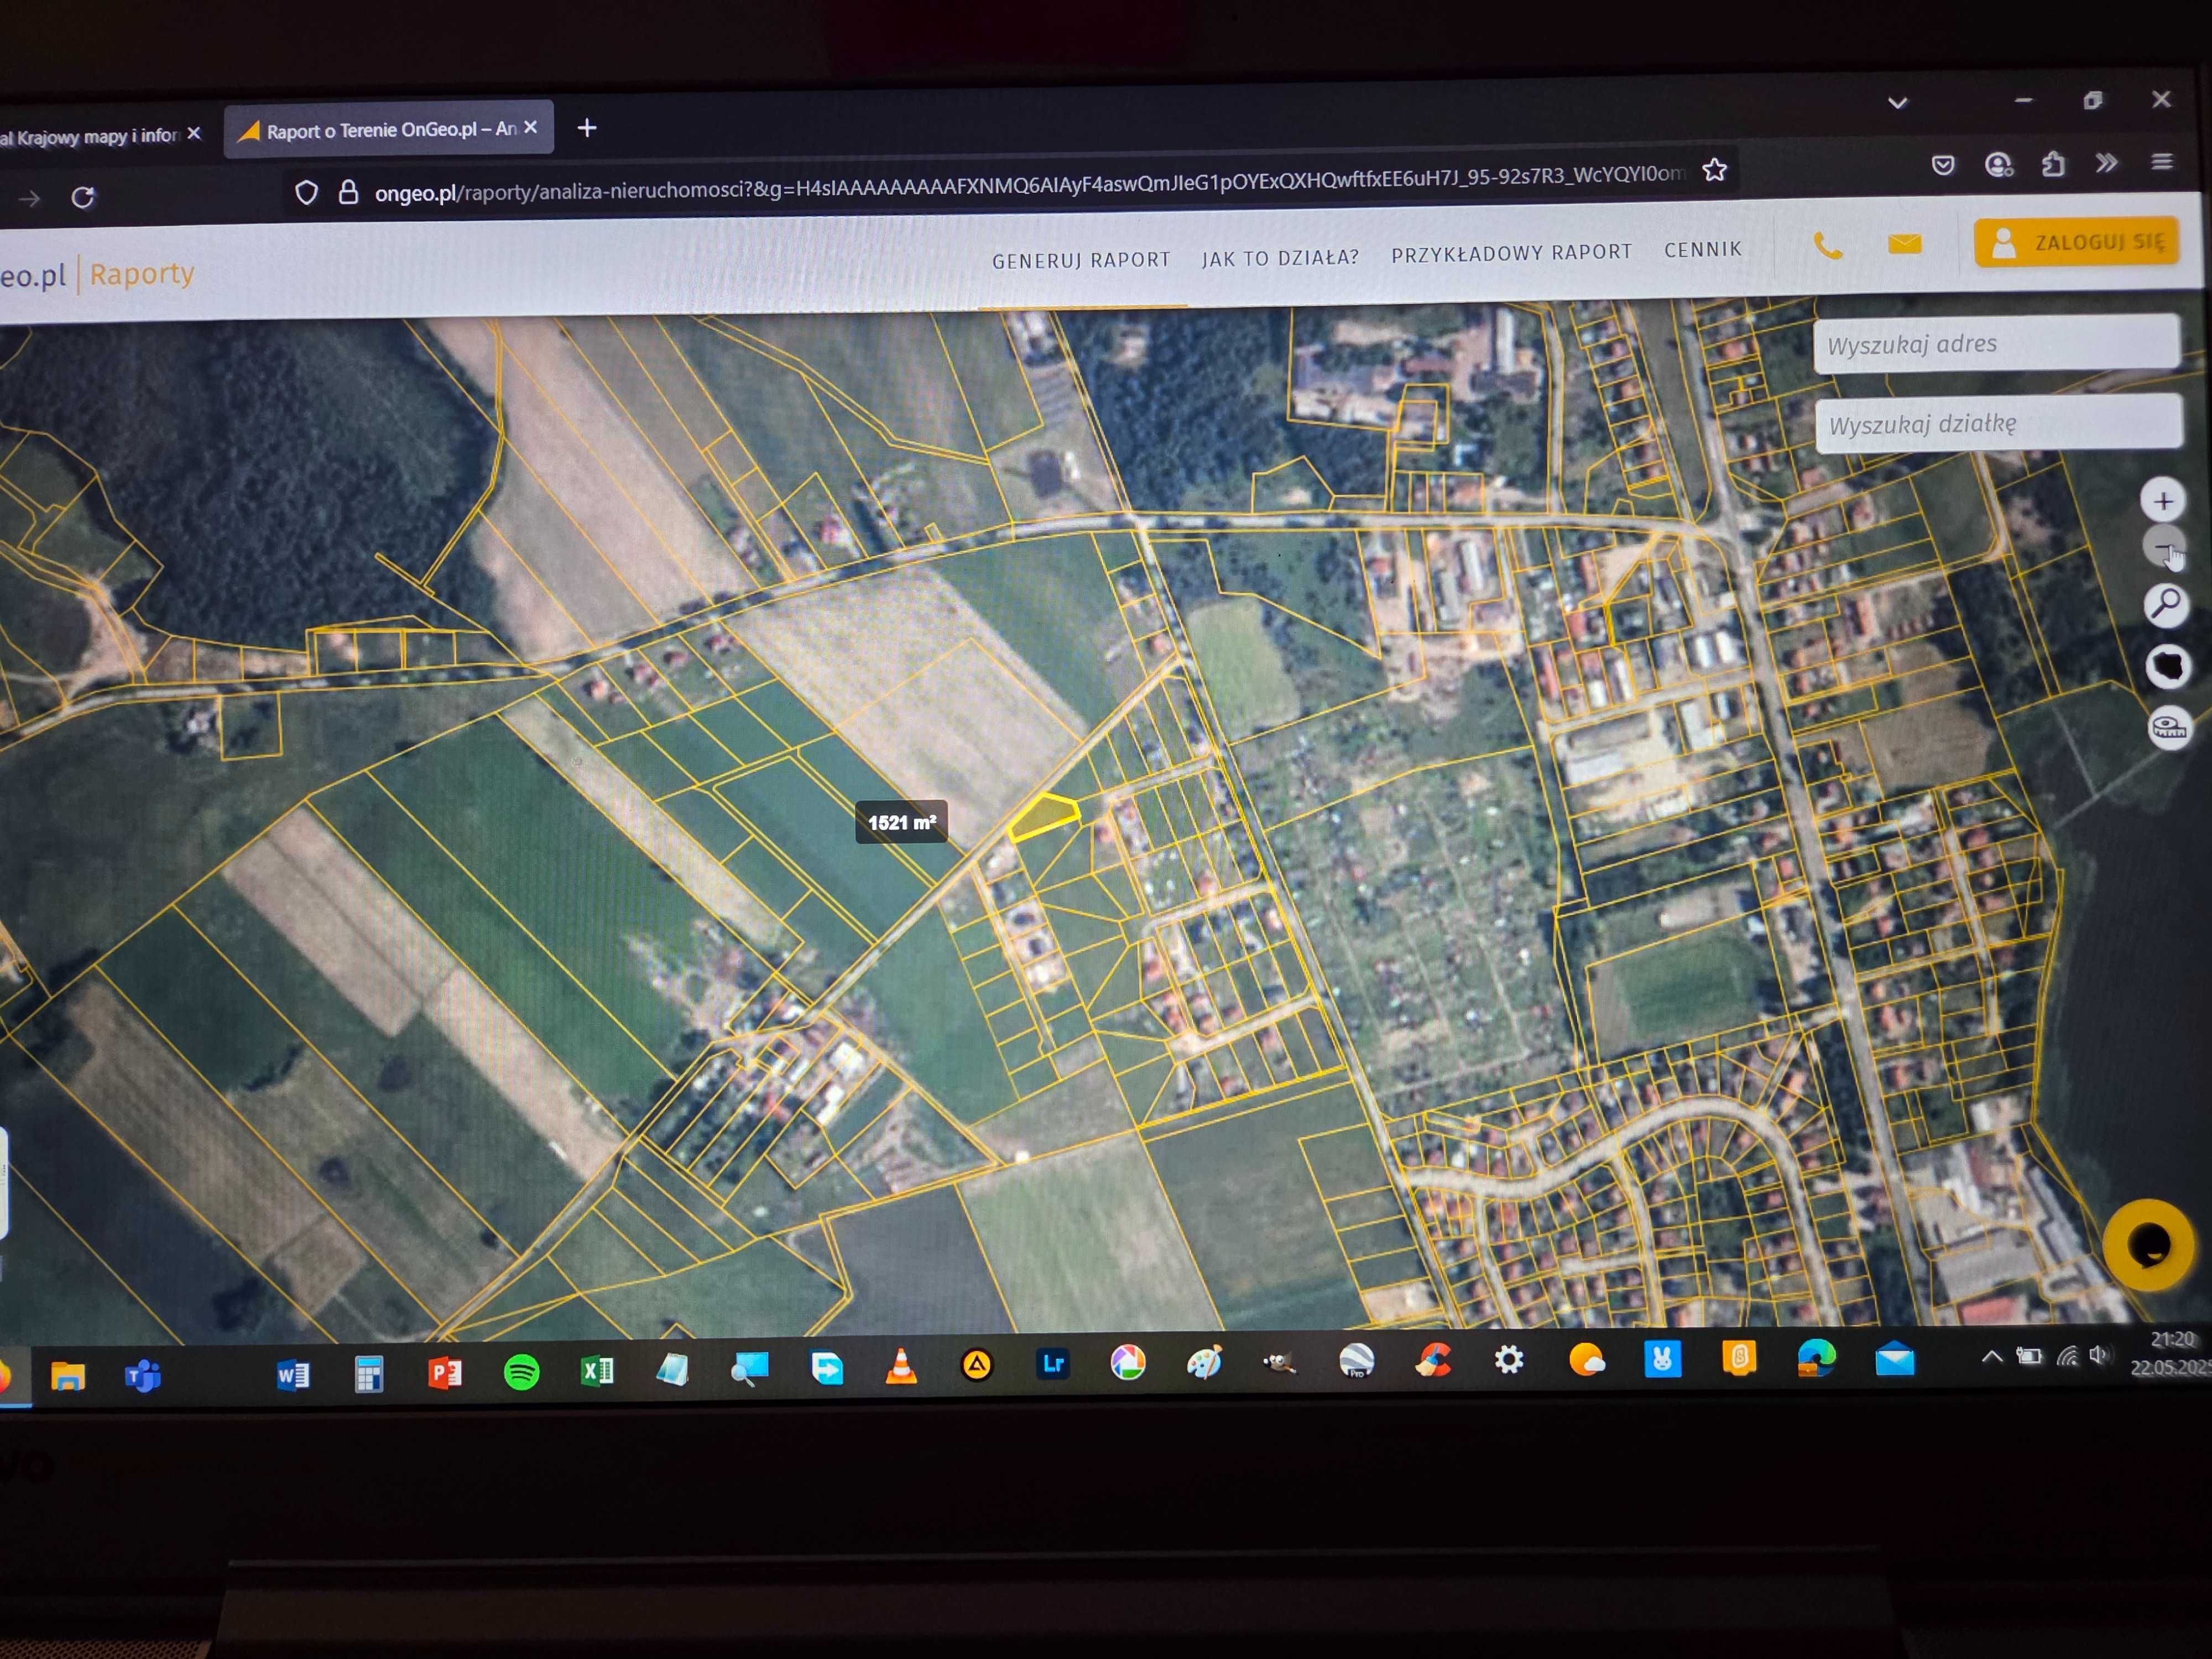This screenshot has height=1659, width=2212.
Task: Click the Poland outline map icon
Action: 2168,666
